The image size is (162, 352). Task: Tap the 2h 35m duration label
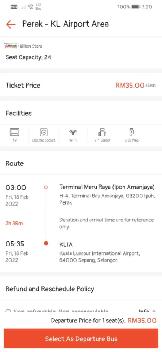14,223
